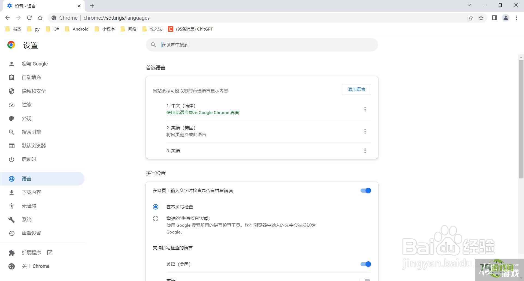The width and height of the screenshot is (524, 281).
Task: Open the ChitGPT bookmark
Action: (x=190, y=29)
